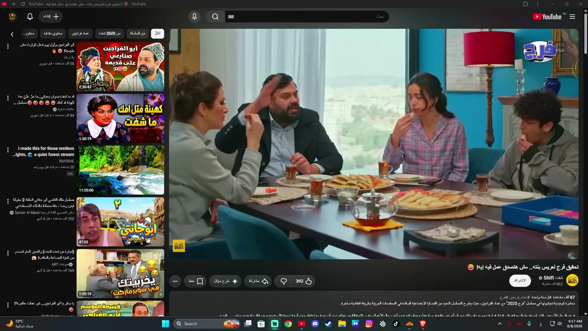Click the system tray microphone icon

[529, 324]
